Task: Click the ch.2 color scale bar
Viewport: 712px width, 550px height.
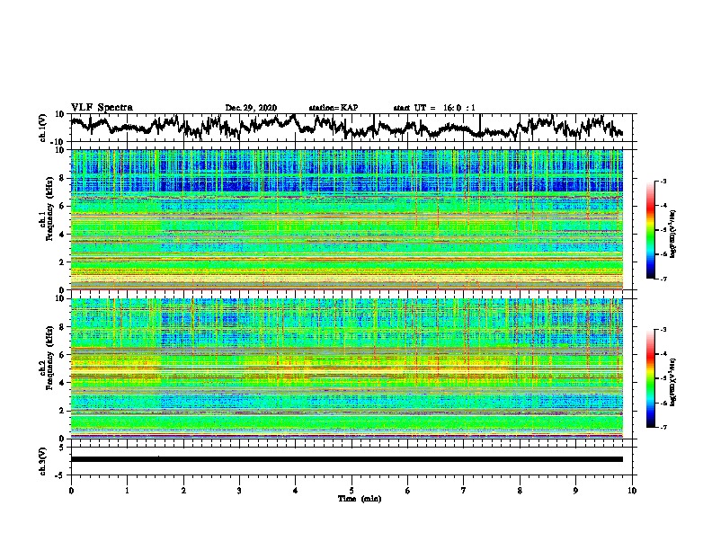Action: 650,378
